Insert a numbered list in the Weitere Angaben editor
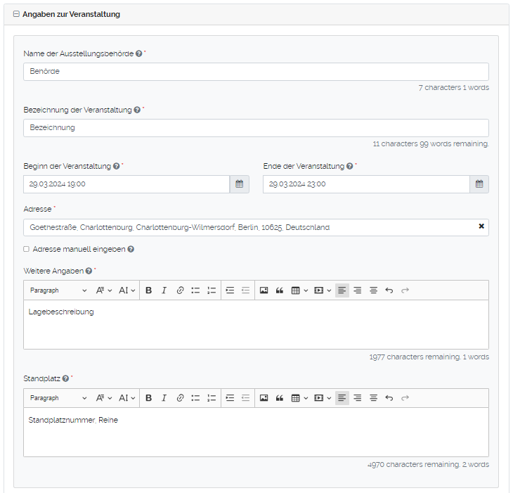 tap(211, 290)
